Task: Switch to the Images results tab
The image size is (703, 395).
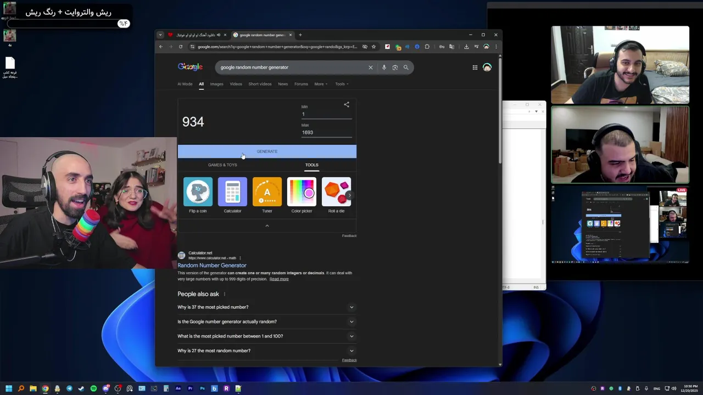Action: [x=217, y=84]
